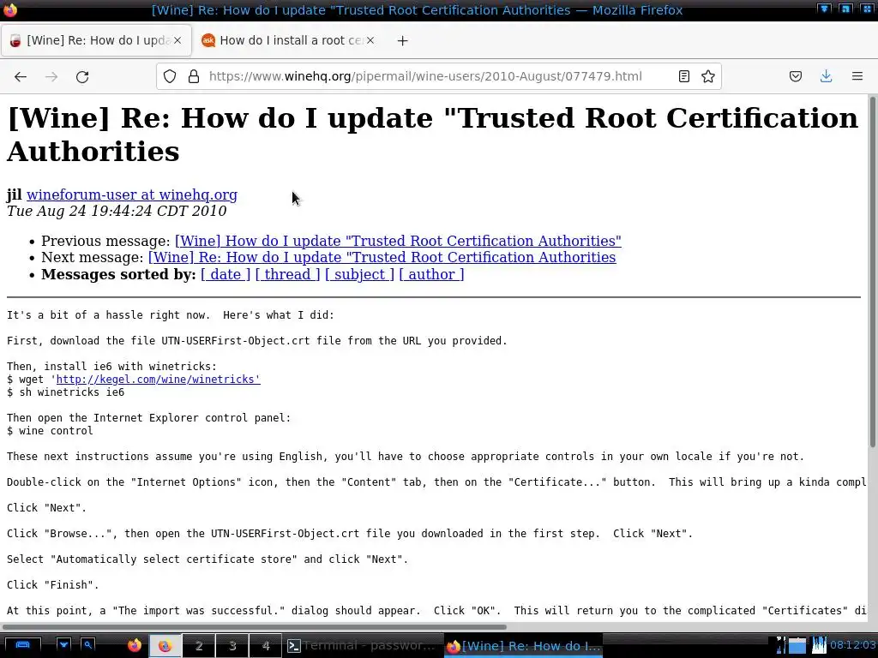
Task: Click the line '$ wine control'
Action: tap(50, 431)
